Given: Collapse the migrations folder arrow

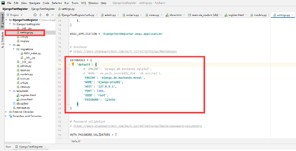Looking at the screenshot, I should (x=14, y=49).
